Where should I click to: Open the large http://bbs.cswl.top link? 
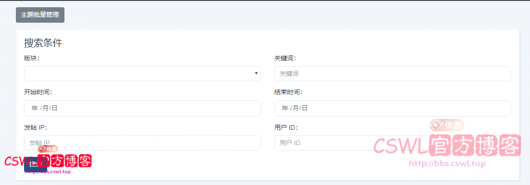447,164
